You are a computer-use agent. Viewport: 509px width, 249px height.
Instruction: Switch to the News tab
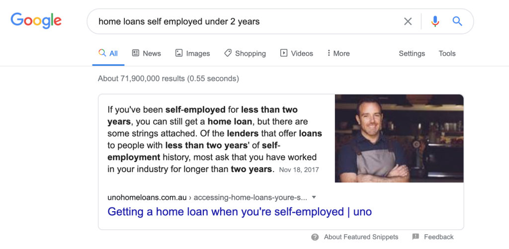pos(147,54)
